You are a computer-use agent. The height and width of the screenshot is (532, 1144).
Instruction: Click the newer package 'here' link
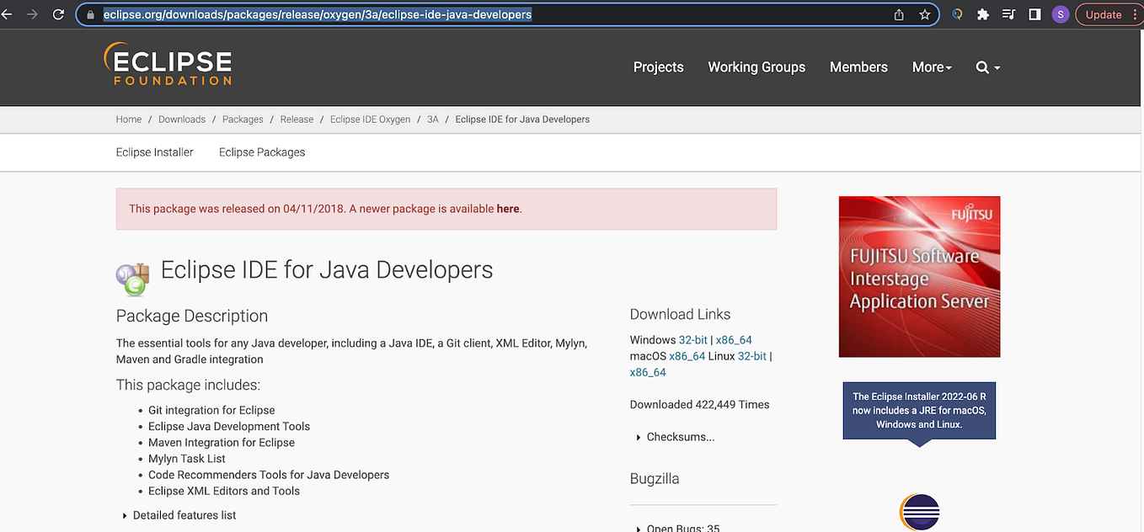click(x=507, y=208)
